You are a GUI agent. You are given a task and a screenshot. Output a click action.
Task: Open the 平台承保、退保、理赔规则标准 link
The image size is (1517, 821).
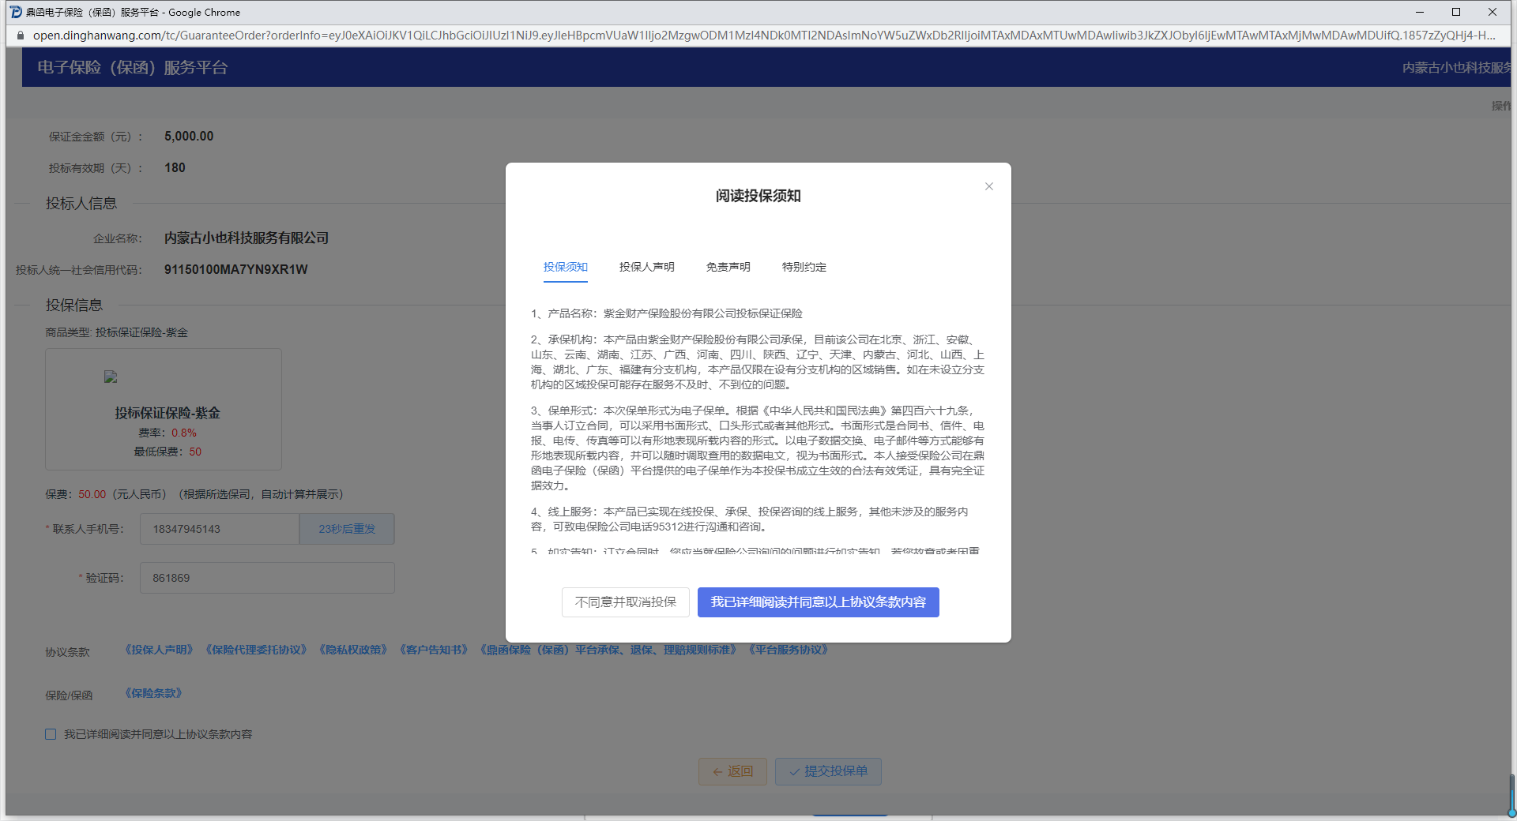[x=608, y=650]
